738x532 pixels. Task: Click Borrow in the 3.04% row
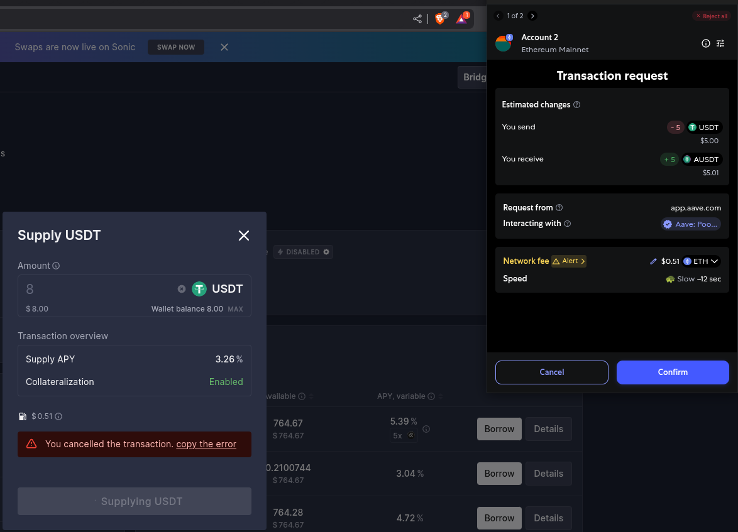[499, 474]
